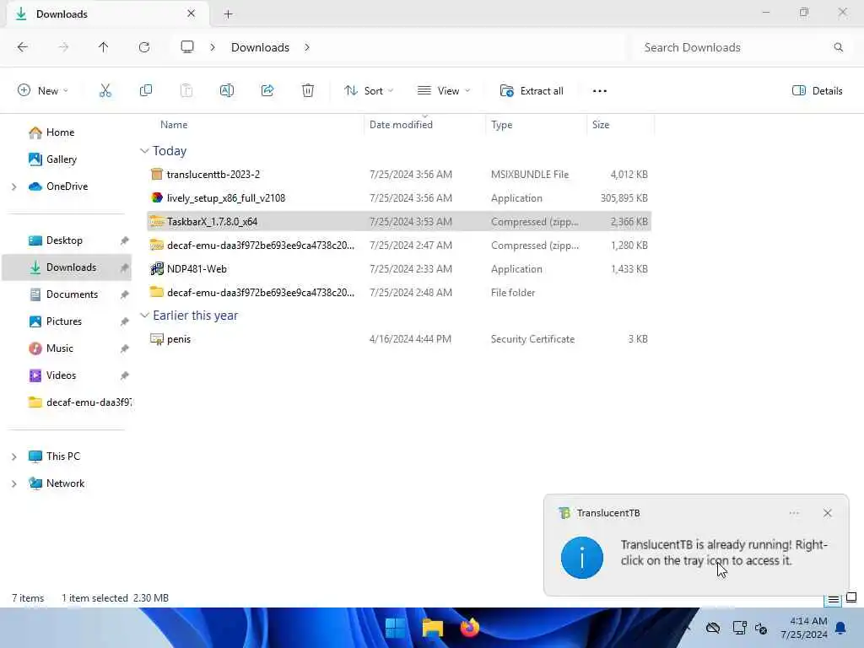Collapse the Today group
This screenshot has height=648, width=864.
144,151
